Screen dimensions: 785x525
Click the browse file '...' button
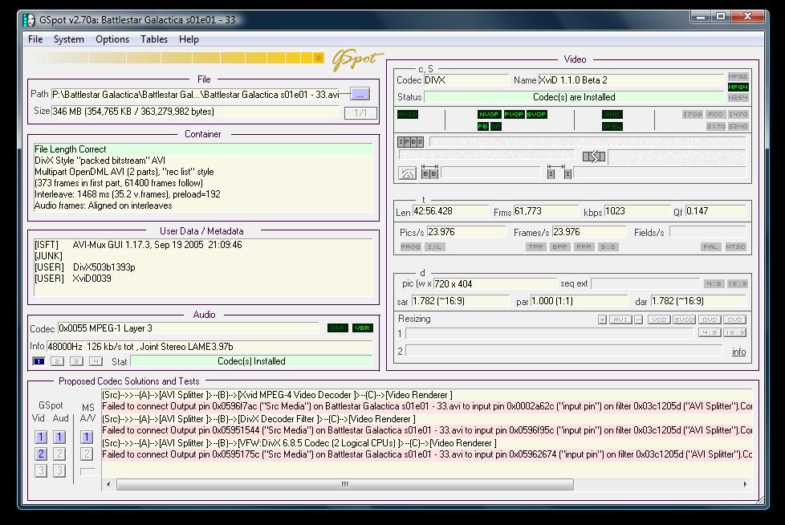360,94
